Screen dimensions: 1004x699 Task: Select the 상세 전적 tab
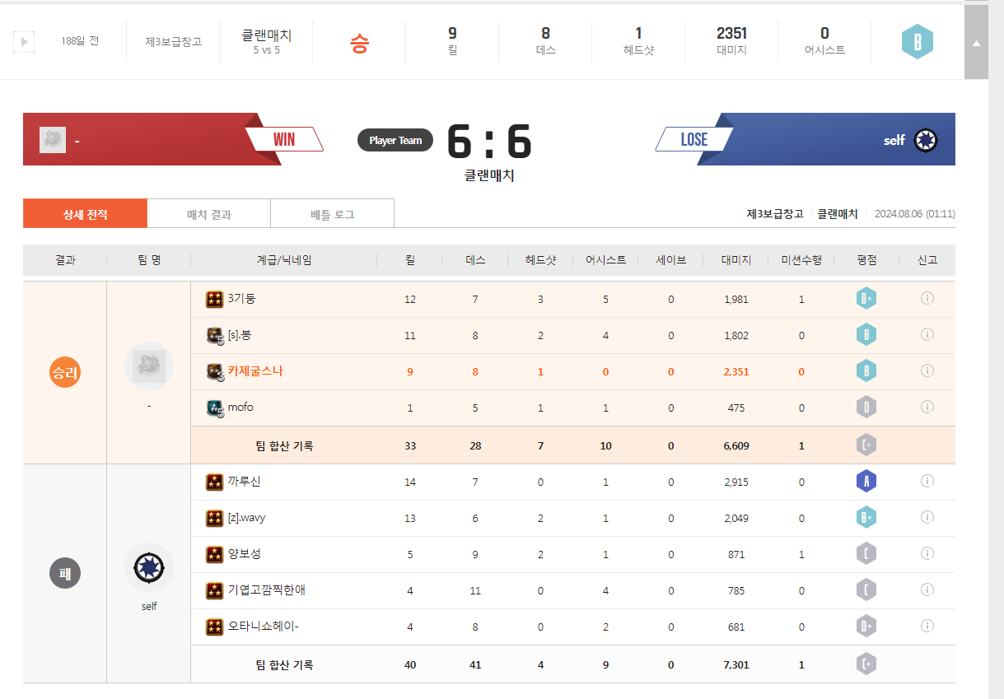click(x=85, y=214)
